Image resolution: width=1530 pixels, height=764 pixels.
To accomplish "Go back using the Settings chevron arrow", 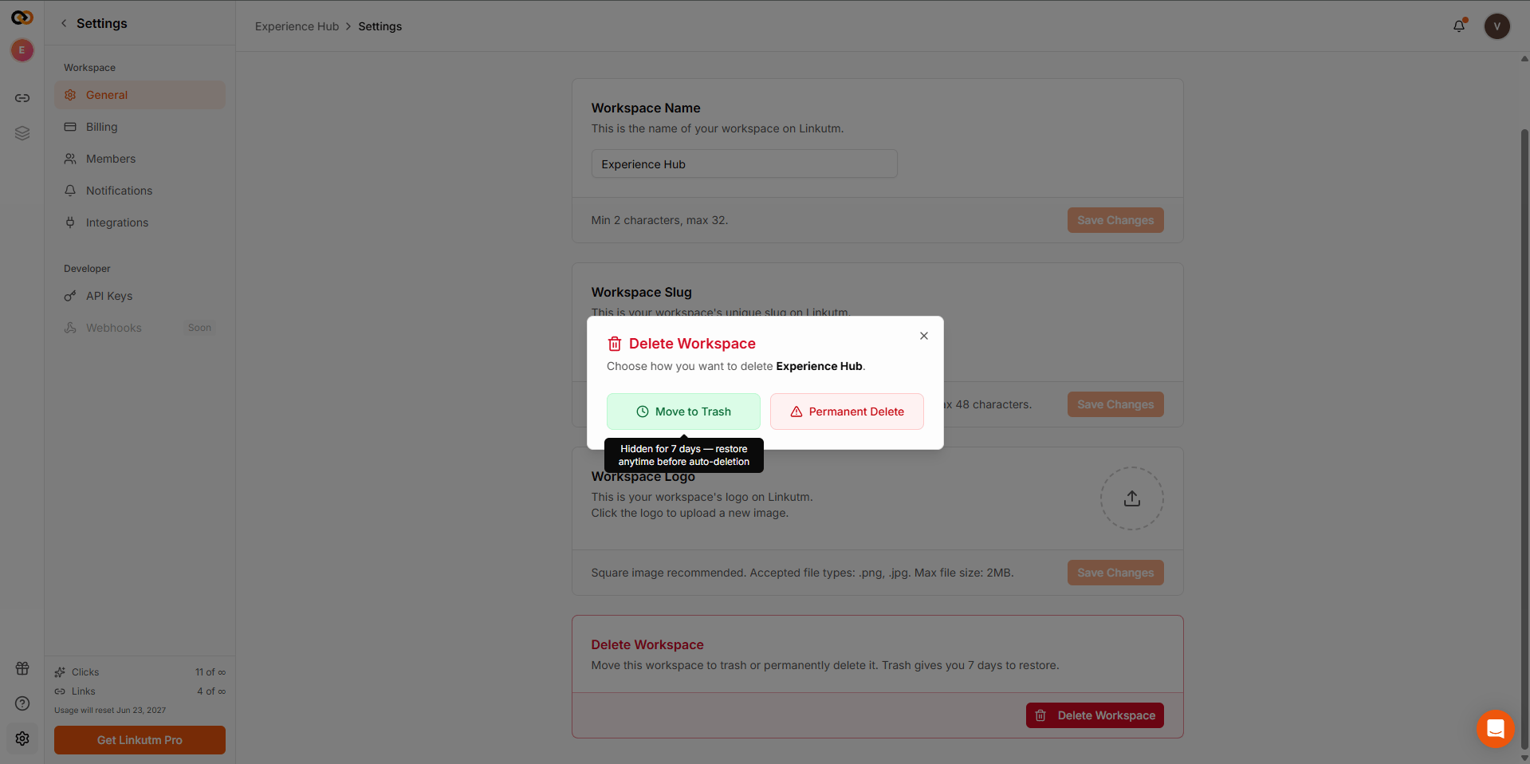I will (x=64, y=23).
